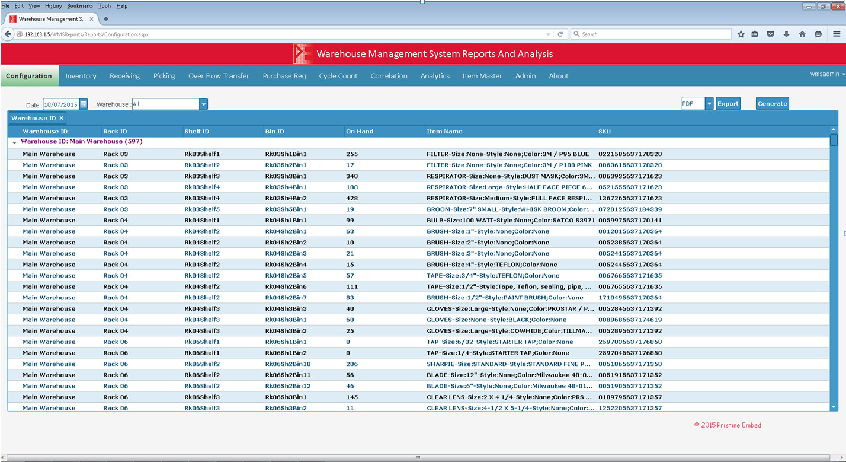Open the chat bubble toolbar icon

(x=818, y=34)
